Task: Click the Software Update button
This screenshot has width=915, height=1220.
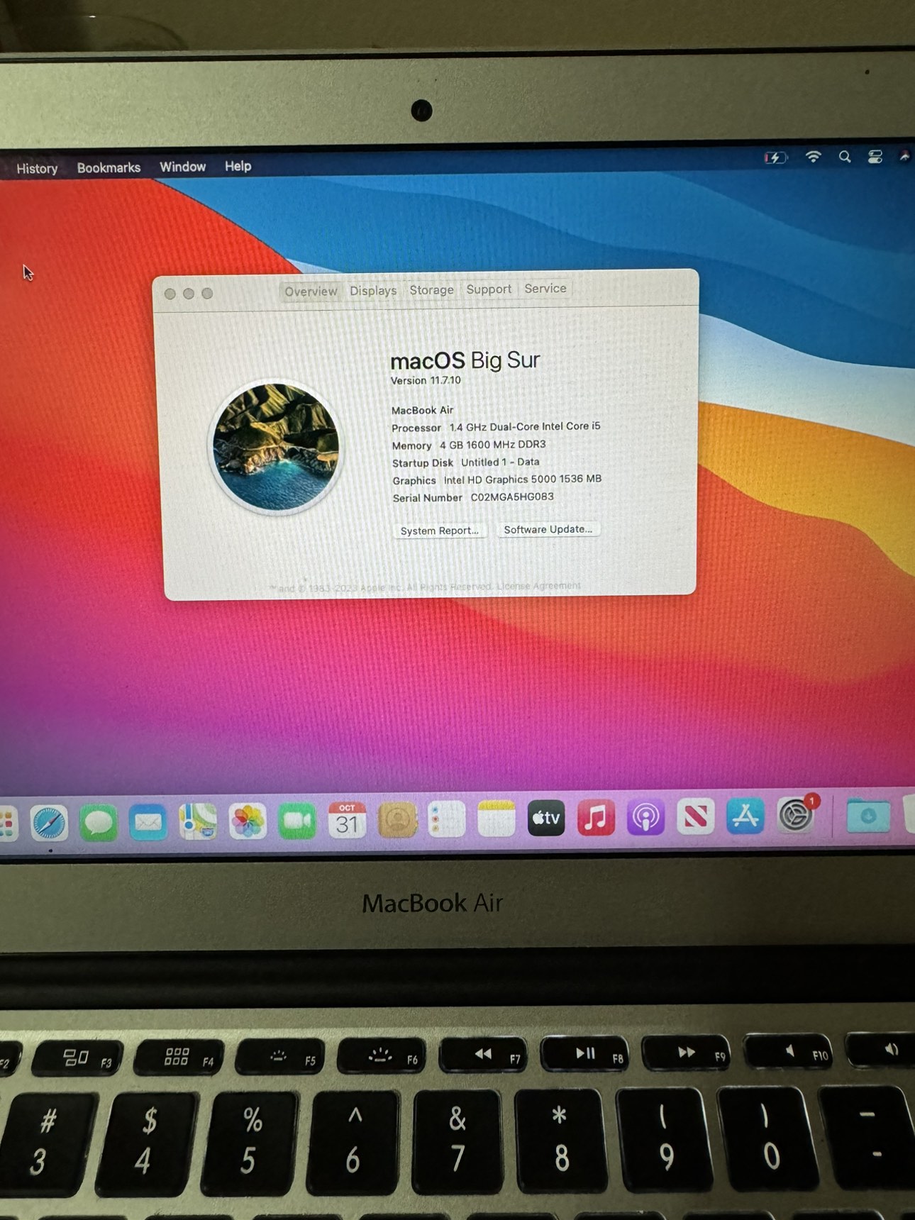Action: coord(548,529)
